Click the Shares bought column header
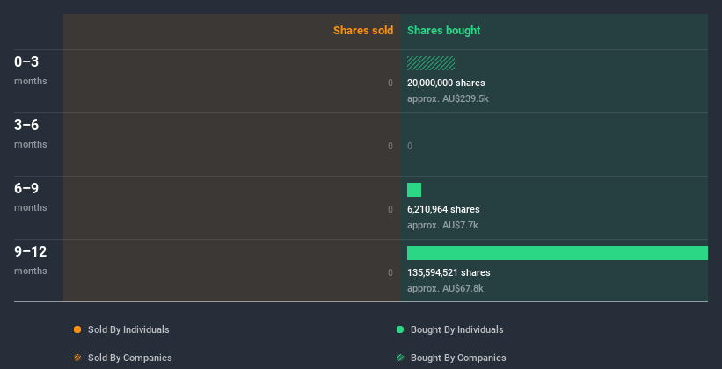The height and width of the screenshot is (369, 722). tap(444, 31)
